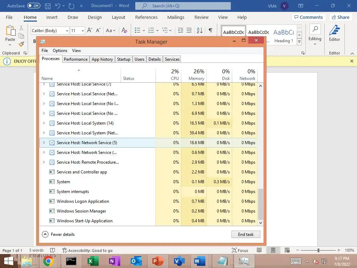Open the Word File tab
Screen dimensions: 357x268
click(x=9, y=17)
